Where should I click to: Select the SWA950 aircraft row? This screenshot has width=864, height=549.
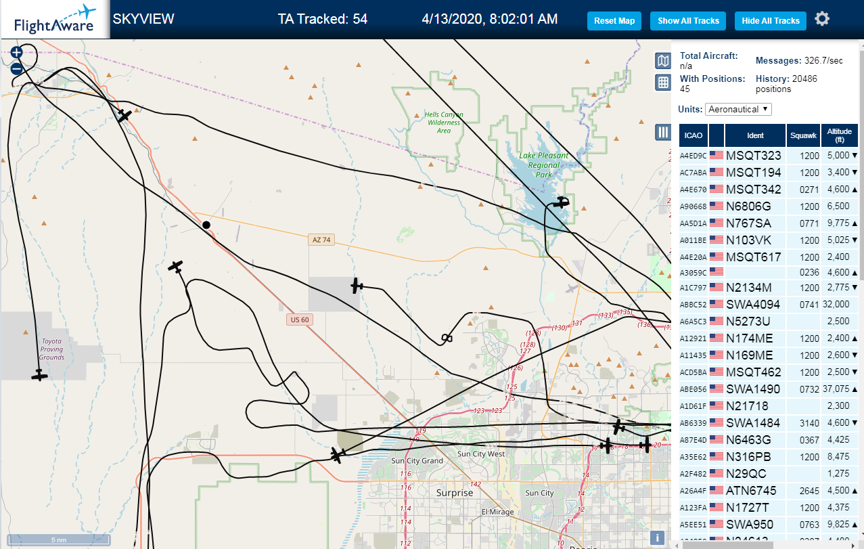click(769, 524)
